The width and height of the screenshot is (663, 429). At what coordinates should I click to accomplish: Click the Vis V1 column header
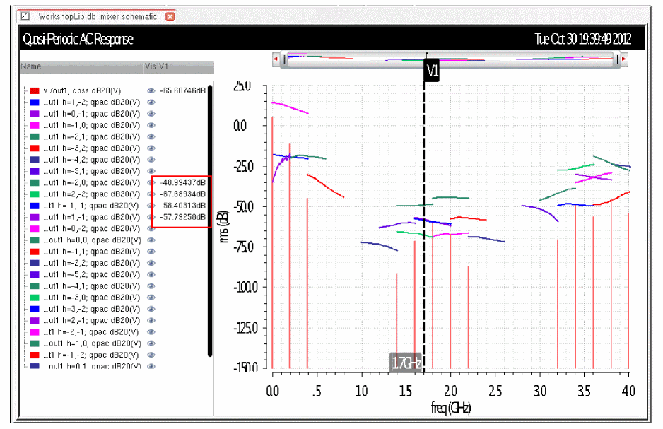coord(178,68)
